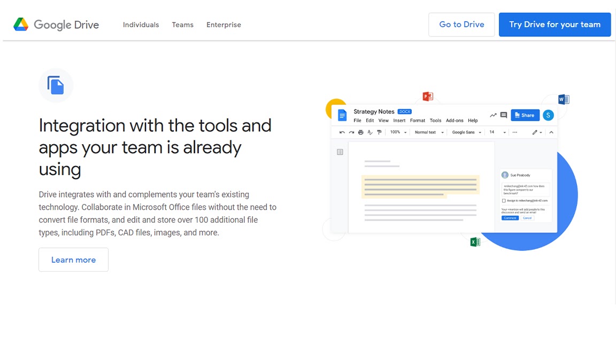
Task: Select the Paint format tool
Action: pos(379,132)
